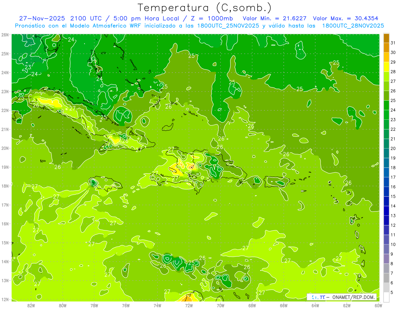Click the '18N' latitude axis label
402x310 pixels.
click(5, 186)
